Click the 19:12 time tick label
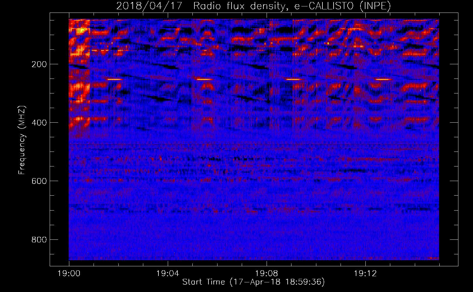Screen dimensions: 473x292 [x=365, y=274]
